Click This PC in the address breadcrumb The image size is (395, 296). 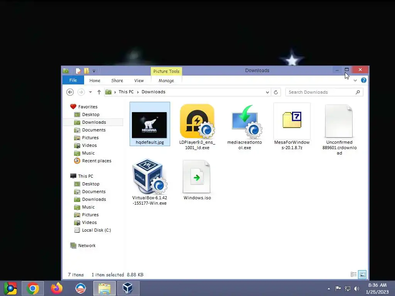click(126, 92)
